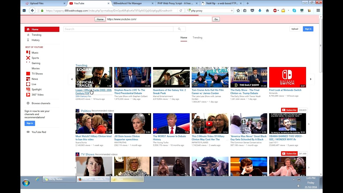Open TV Shows category in sidebar
This screenshot has height=193, width=343.
pos(37,74)
